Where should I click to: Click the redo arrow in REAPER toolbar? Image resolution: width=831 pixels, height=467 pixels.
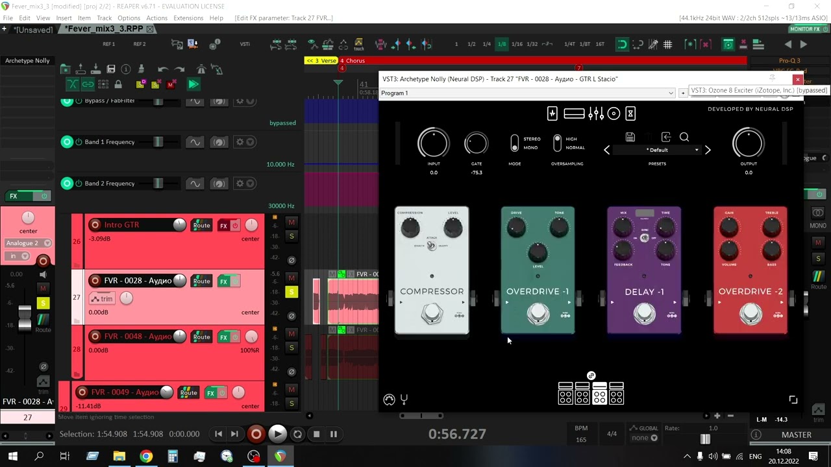click(x=180, y=69)
